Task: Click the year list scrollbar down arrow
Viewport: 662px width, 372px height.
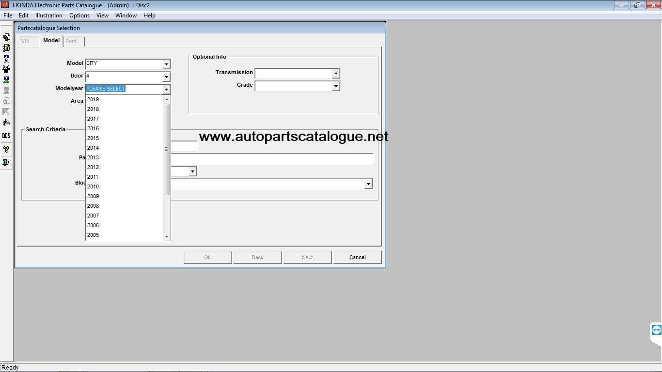Action: coord(167,236)
